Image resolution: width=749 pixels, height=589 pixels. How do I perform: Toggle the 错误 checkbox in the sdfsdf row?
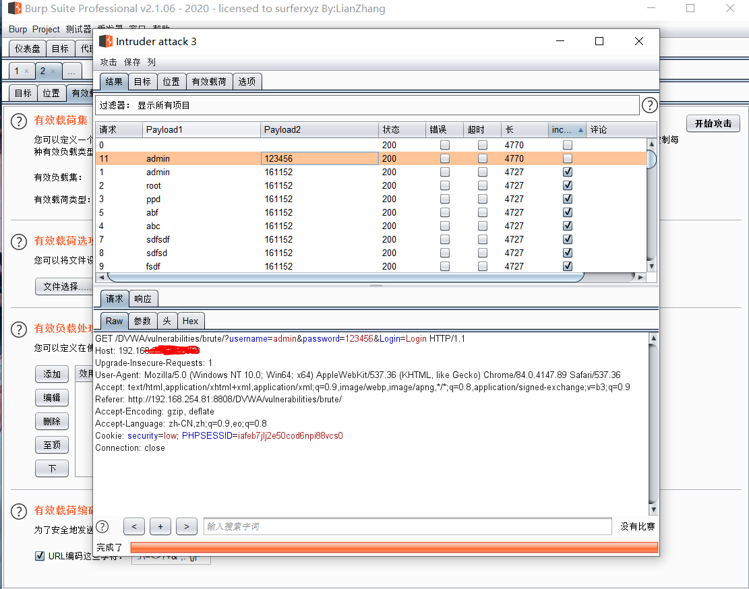(x=445, y=239)
